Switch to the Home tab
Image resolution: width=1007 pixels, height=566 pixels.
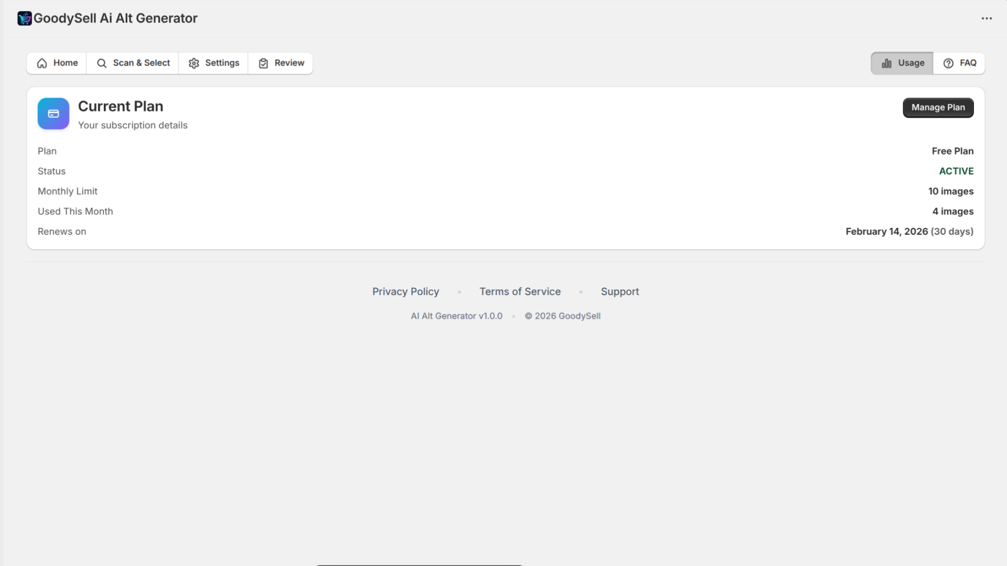point(56,63)
